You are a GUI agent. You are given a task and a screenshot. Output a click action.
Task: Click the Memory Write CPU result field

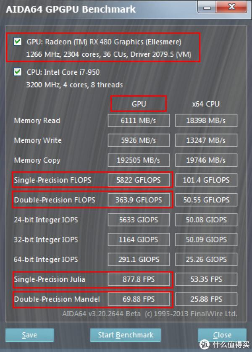tap(206, 140)
